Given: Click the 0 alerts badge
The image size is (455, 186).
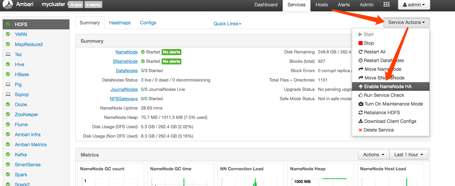Looking at the screenshot, I should coord(93,5).
